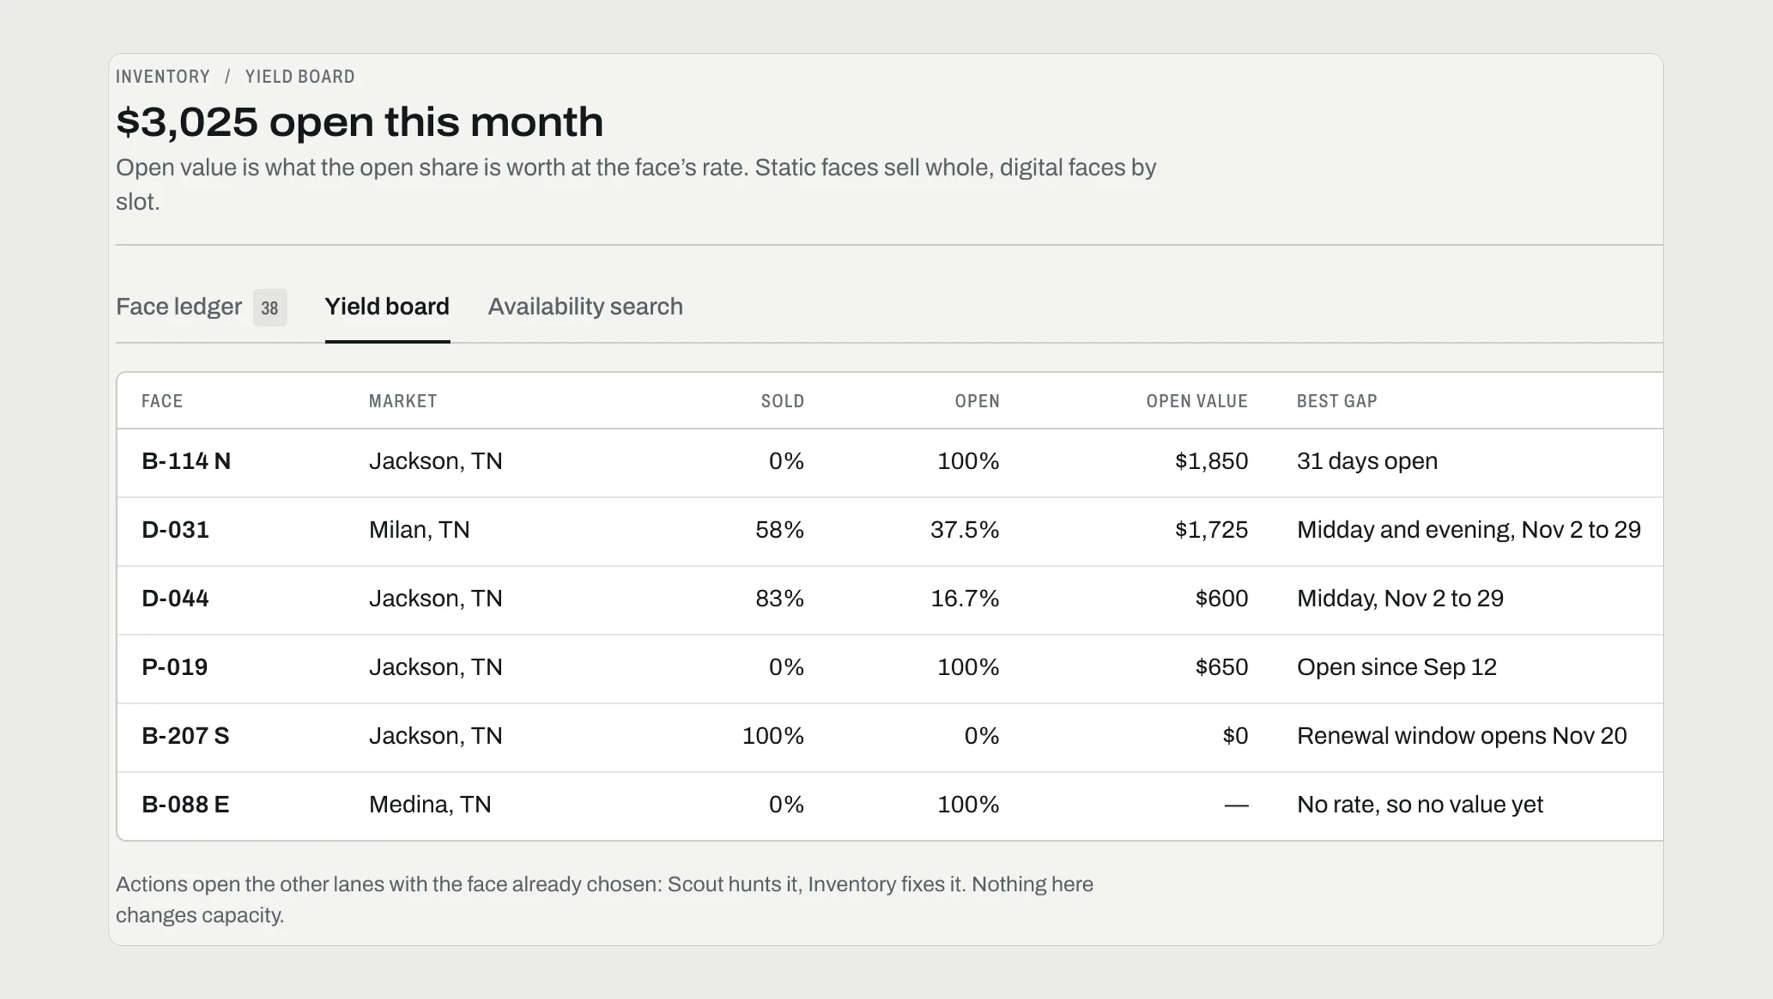Sort by the Open column header
The height and width of the screenshot is (999, 1773).
pyautogui.click(x=977, y=401)
